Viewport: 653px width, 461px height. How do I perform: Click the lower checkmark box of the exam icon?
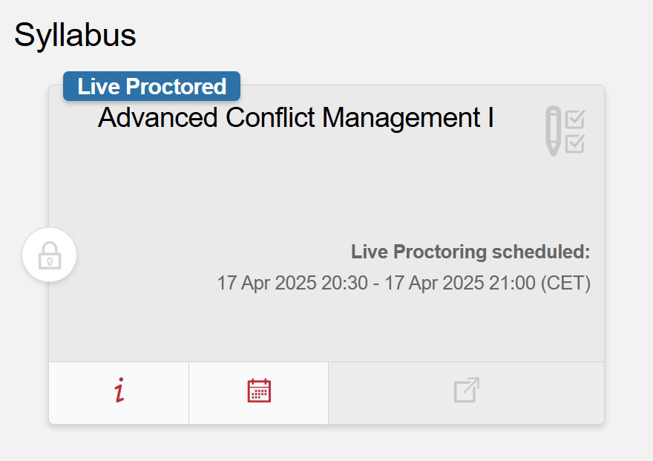[x=575, y=143]
